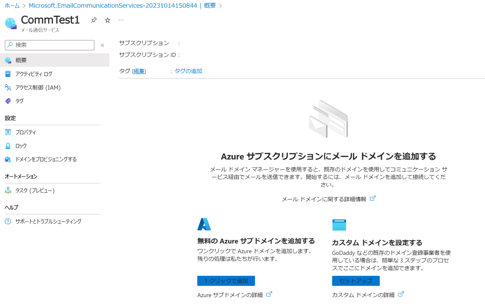485x306 pixels.
Task: Collapse the left sidebar with the double-chevron
Action: pos(102,45)
